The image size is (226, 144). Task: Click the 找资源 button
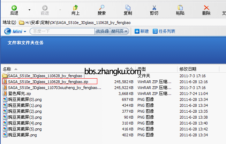pyautogui.click(x=102, y=31)
